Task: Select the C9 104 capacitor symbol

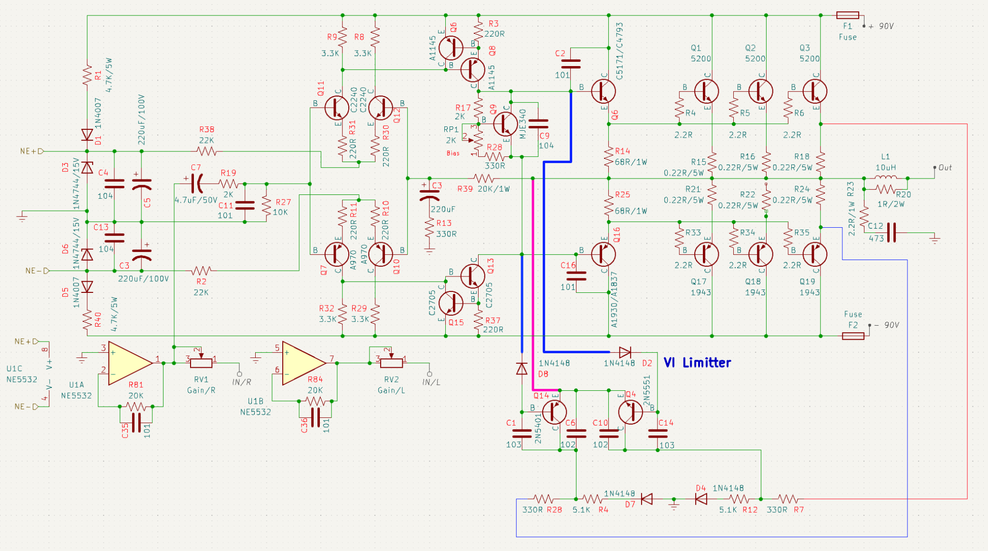Action: [x=538, y=124]
